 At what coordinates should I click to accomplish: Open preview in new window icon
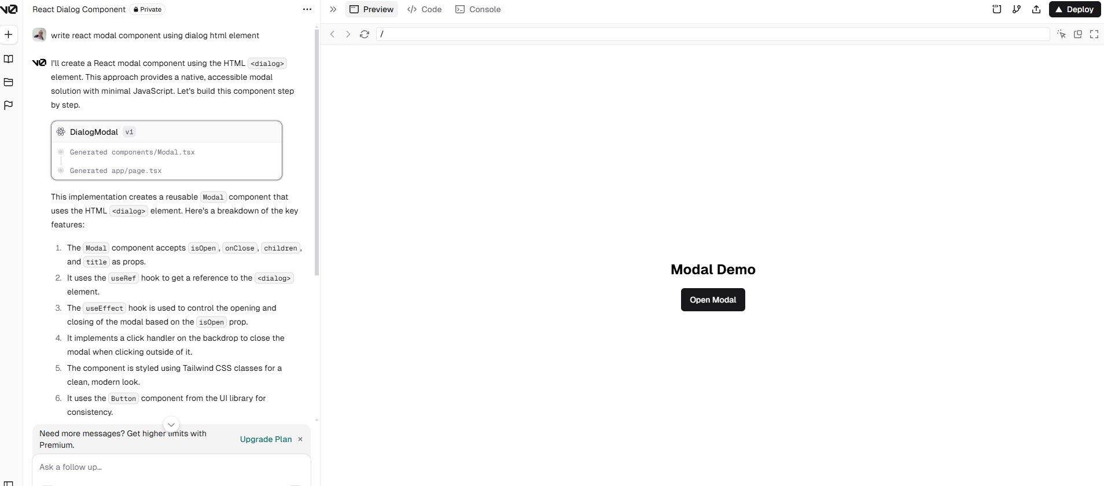(1078, 34)
